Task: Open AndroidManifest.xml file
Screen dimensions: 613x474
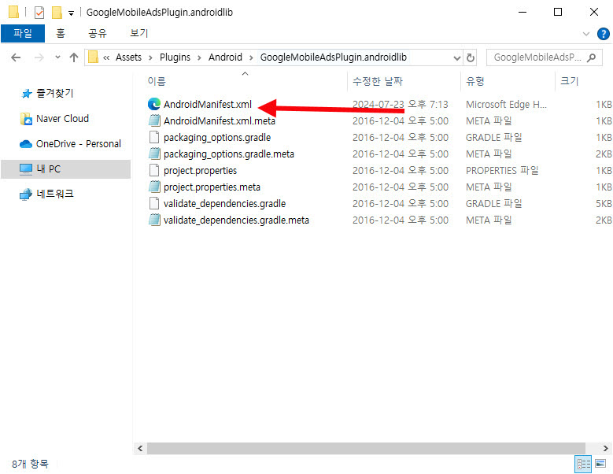Action: coord(208,105)
